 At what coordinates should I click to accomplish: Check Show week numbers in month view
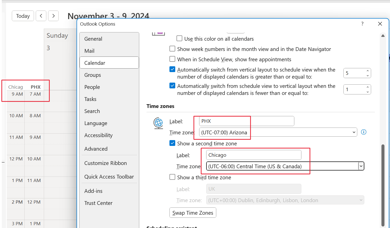(x=172, y=49)
